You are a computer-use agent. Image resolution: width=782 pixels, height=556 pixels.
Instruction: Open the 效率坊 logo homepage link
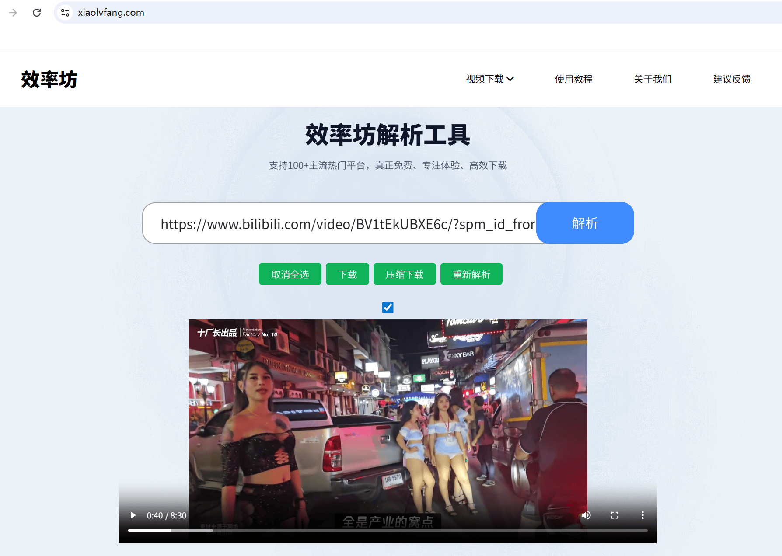pyautogui.click(x=49, y=79)
